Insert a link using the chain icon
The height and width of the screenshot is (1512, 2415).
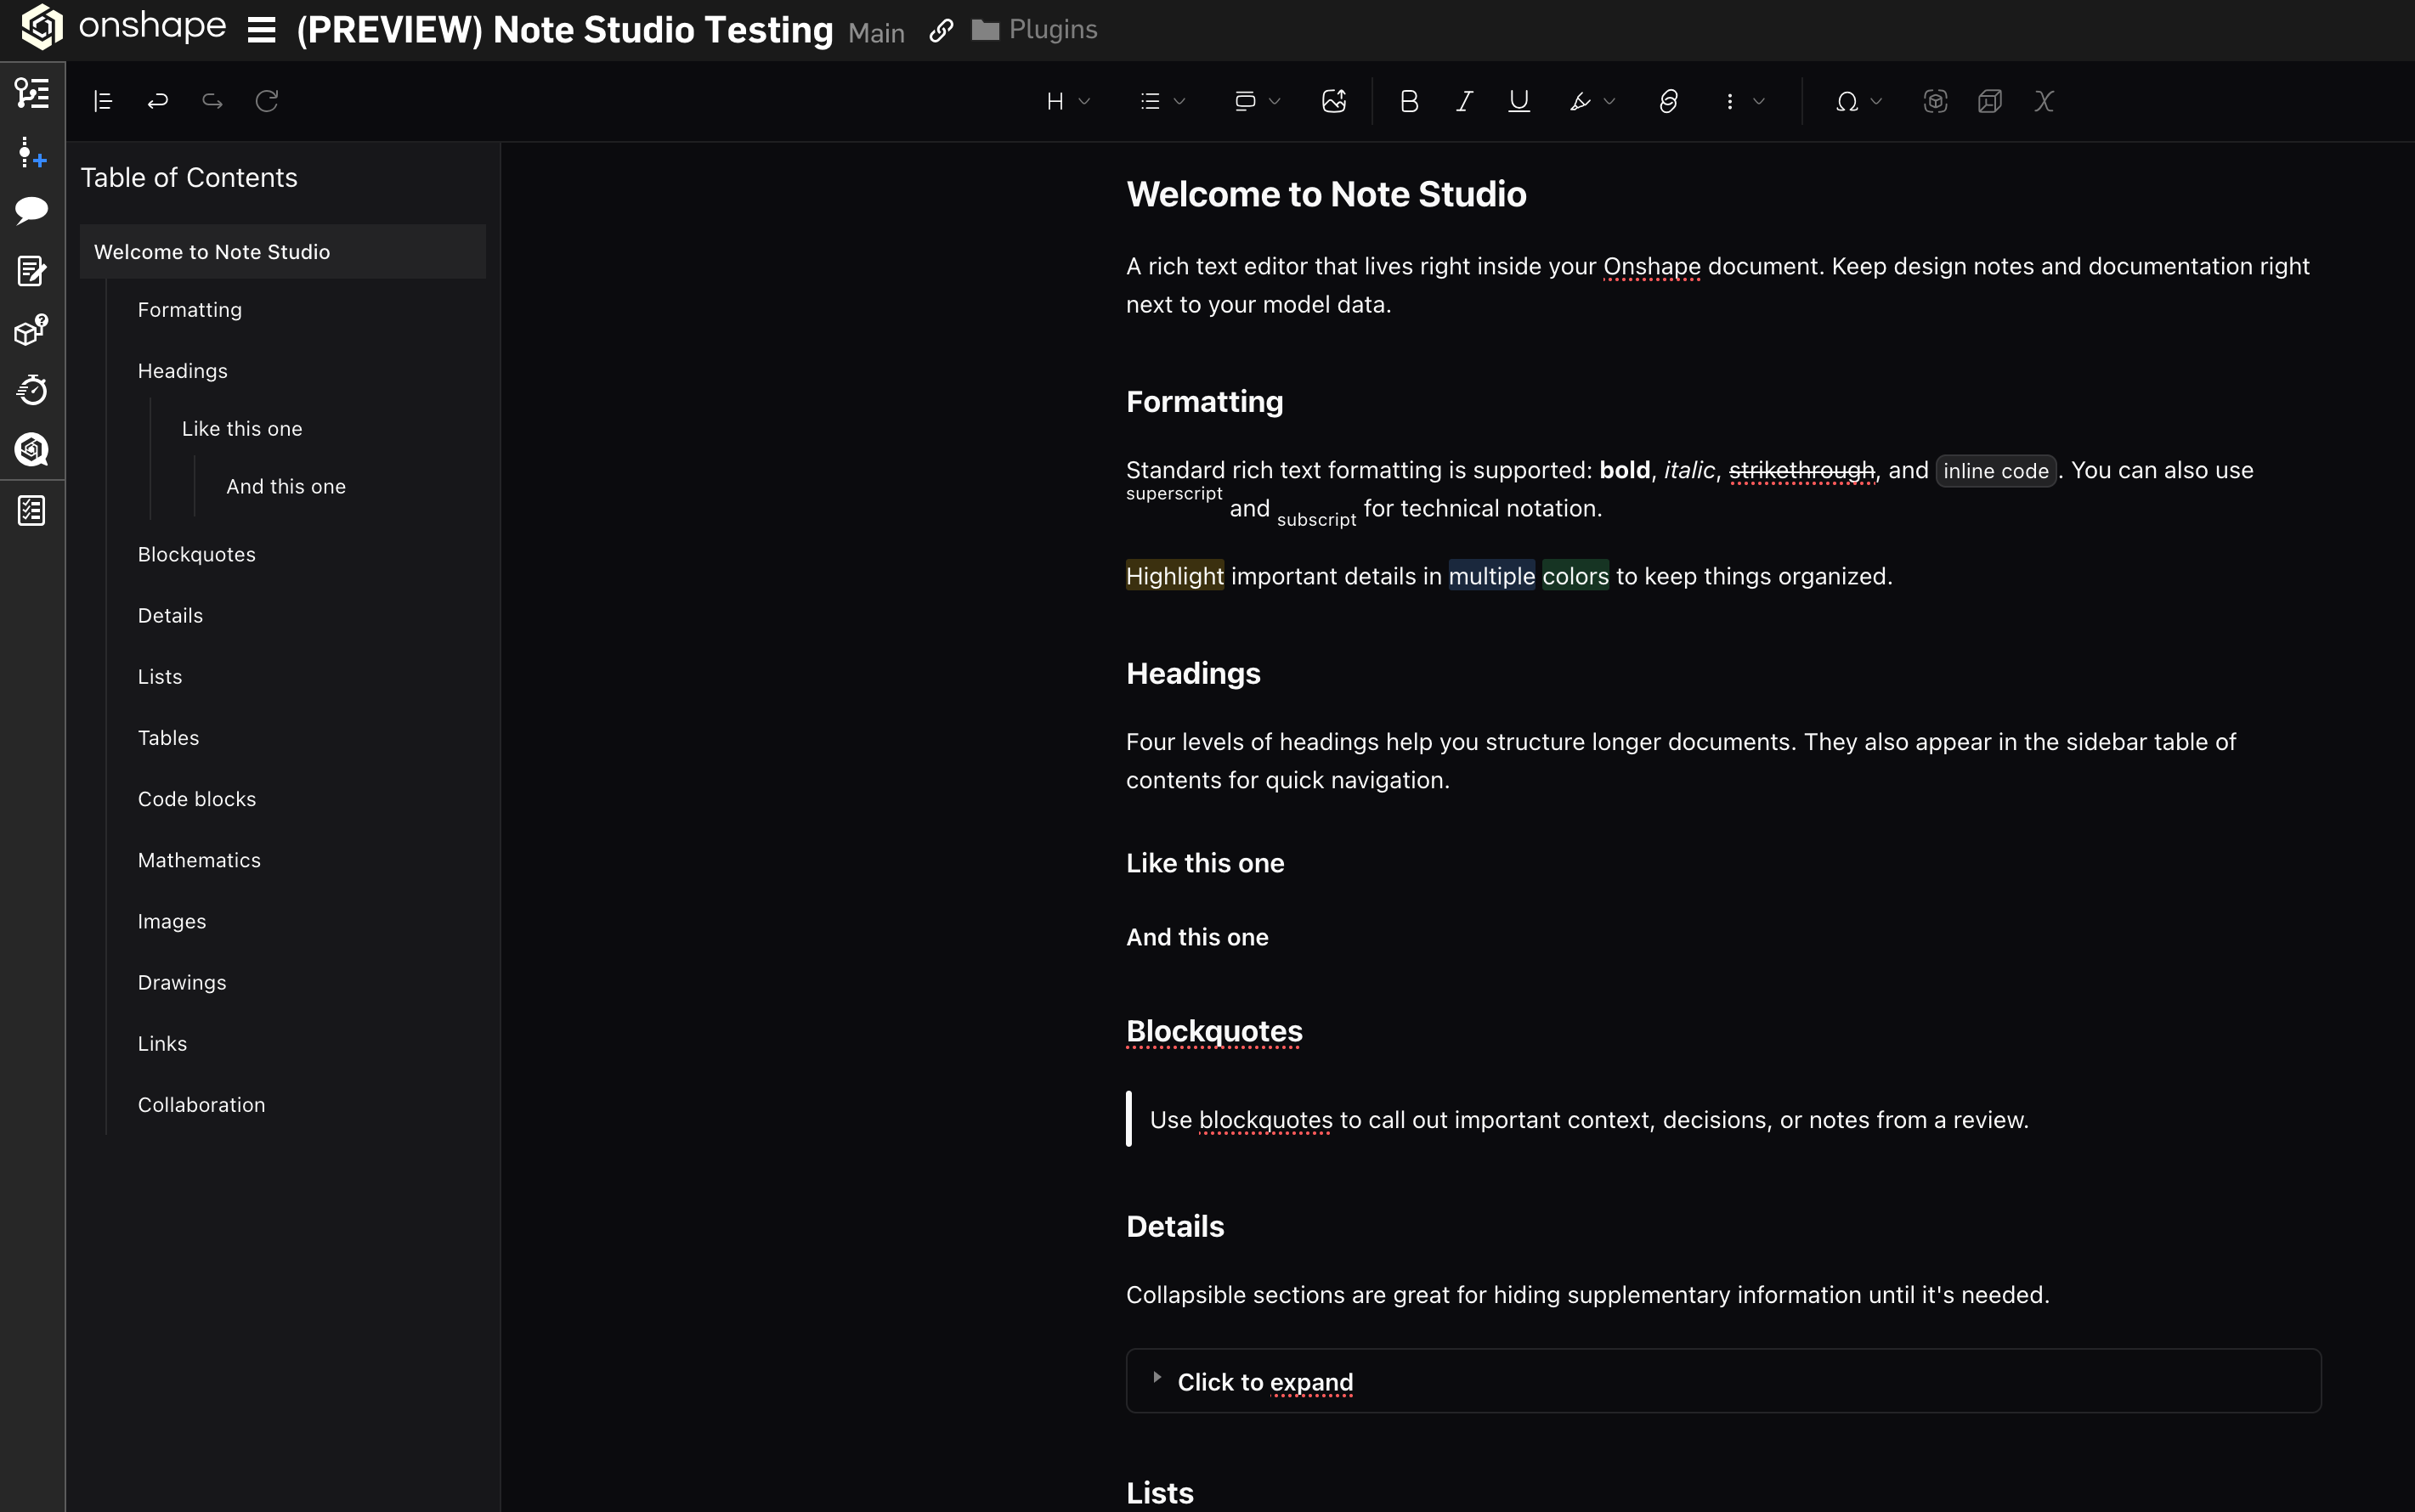1668,101
